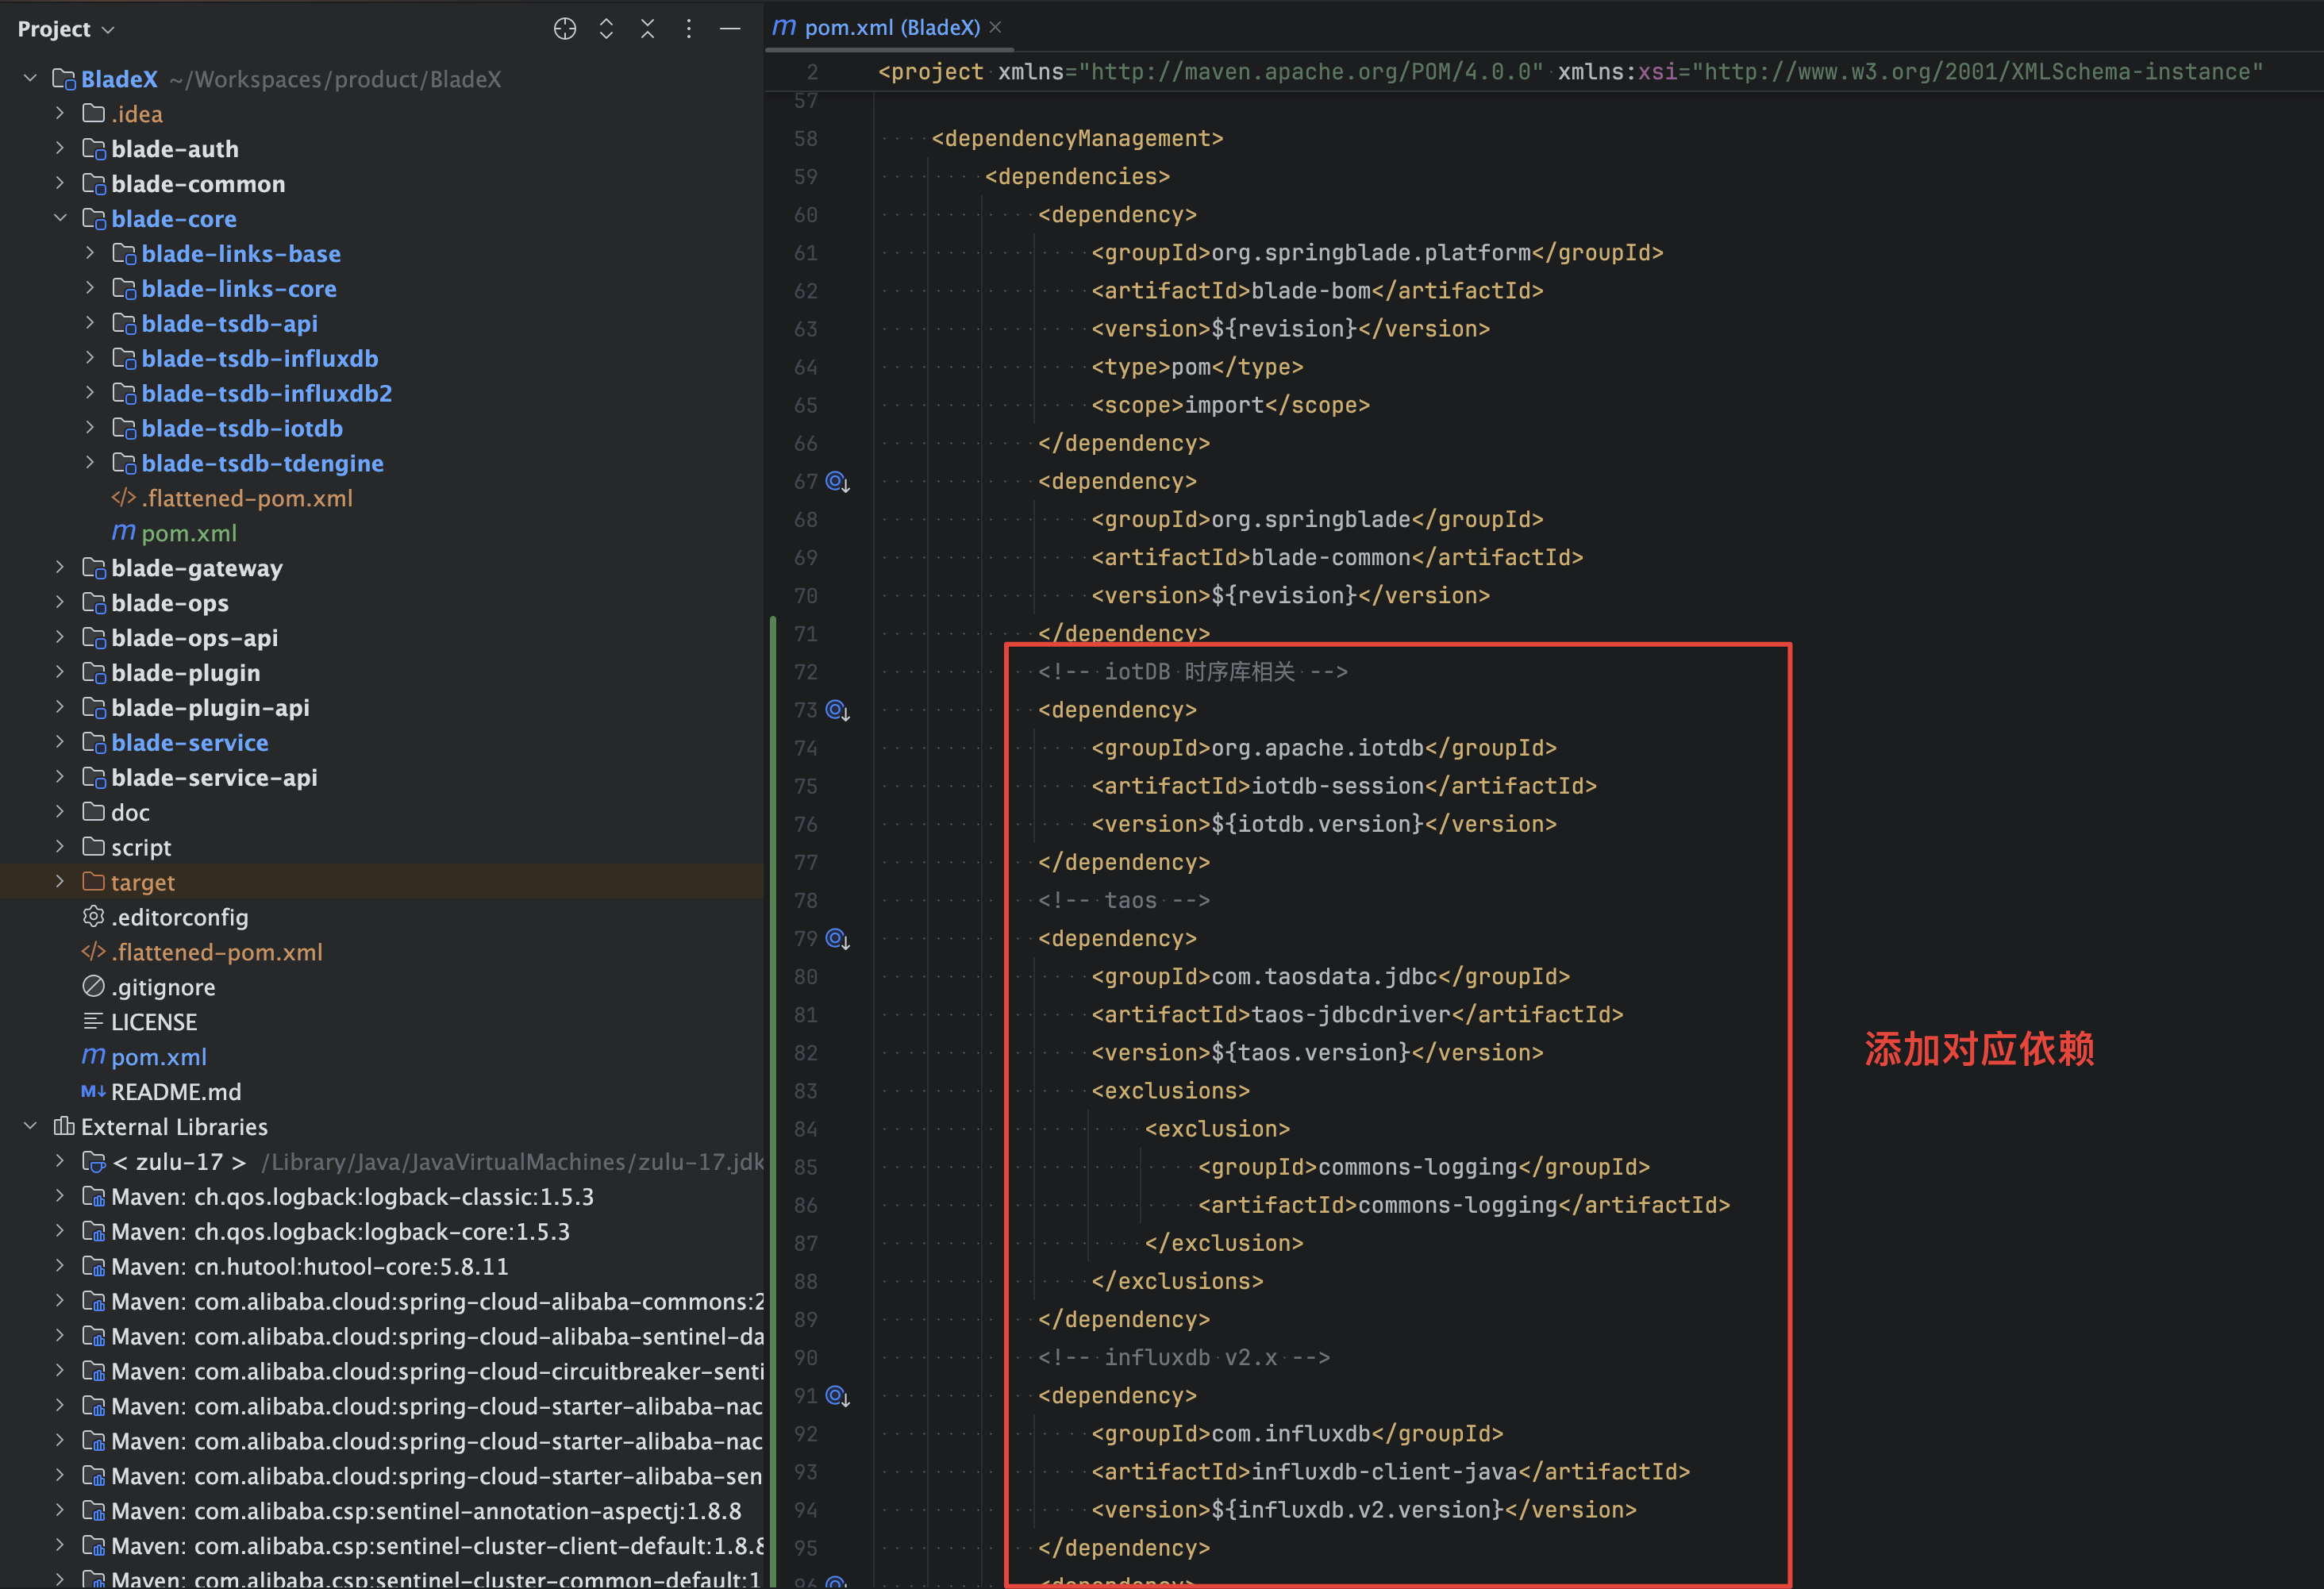2324x1589 pixels.
Task: Open the README.md file
Action: pos(176,1092)
